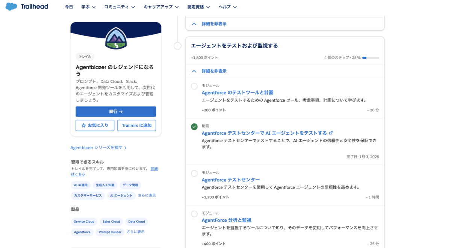Viewport: 451px width, 248px height.
Task: Select the Agentforce product tag
Action: click(x=82, y=232)
